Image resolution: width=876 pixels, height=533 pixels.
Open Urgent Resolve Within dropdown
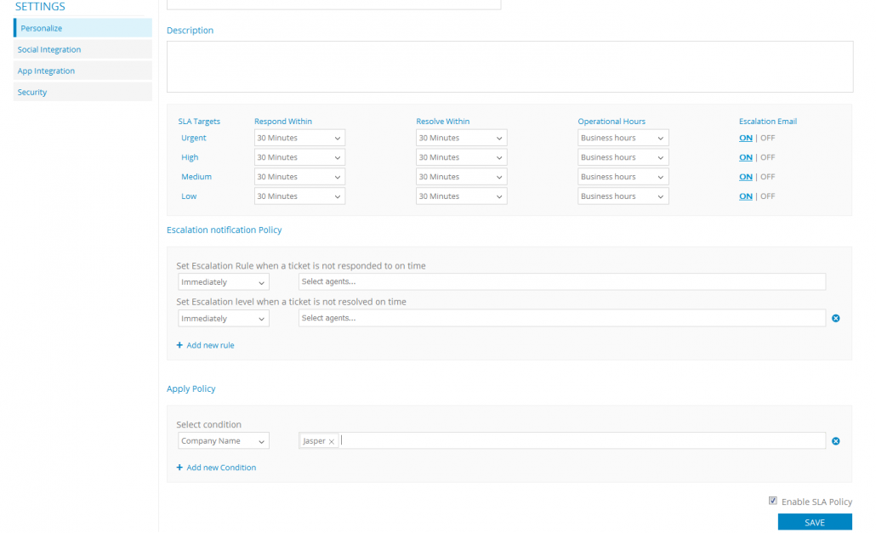(x=462, y=138)
